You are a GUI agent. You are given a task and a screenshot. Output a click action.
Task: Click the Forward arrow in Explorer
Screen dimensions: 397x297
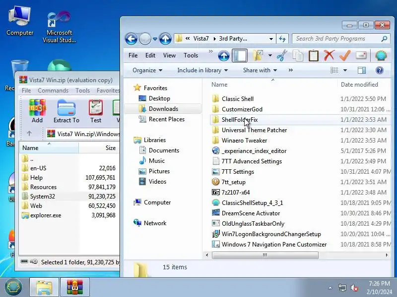coord(145,39)
